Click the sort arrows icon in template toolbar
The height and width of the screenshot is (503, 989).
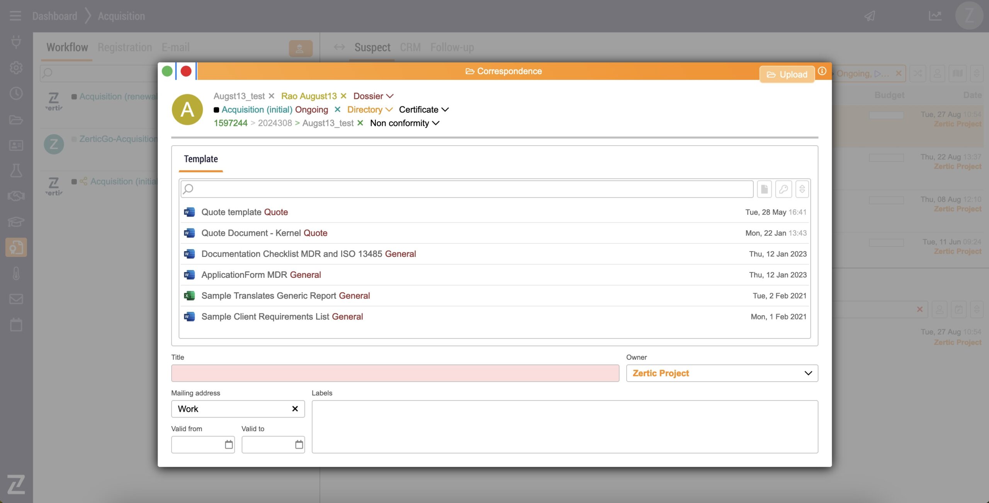pos(802,189)
